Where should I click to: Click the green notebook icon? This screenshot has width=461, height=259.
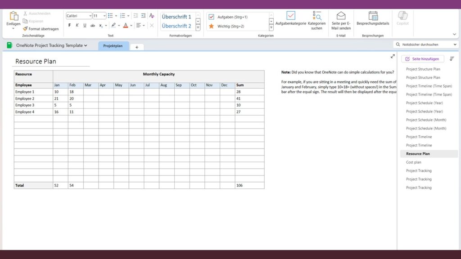(x=9, y=45)
